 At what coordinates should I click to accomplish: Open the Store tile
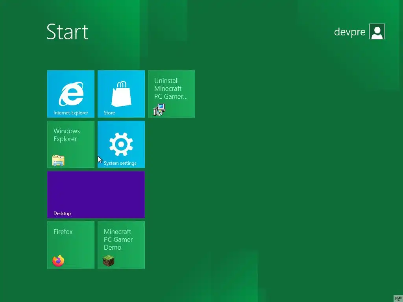tap(121, 94)
